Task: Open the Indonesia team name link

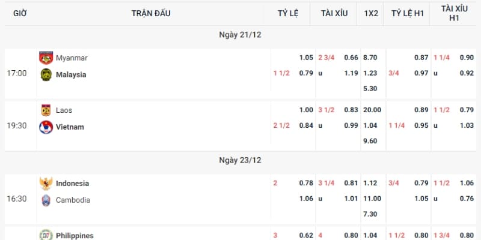Action: pos(72,184)
